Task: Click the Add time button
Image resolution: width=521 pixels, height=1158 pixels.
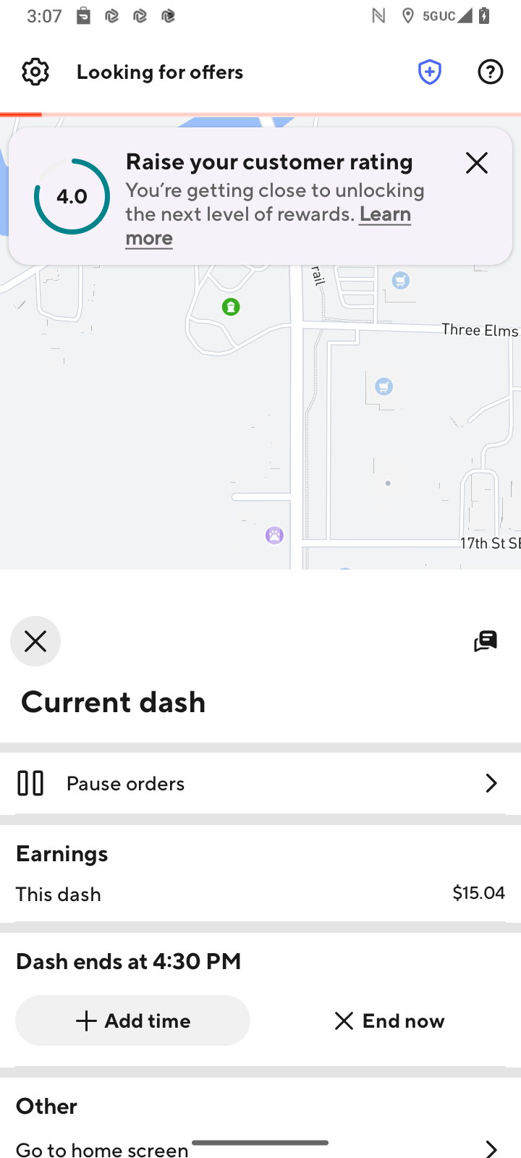Action: [132, 1020]
